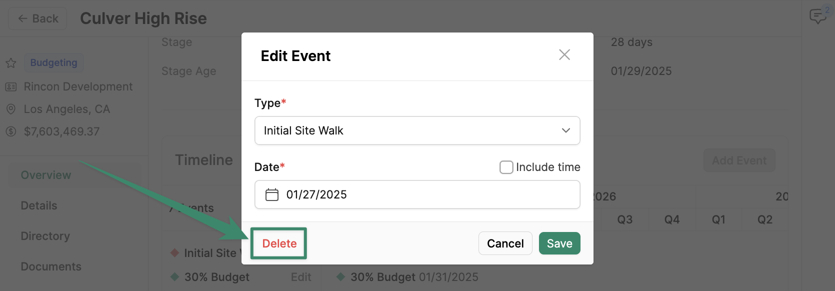
Task: Click the Rincon Development contact icon
Action: coord(11,87)
